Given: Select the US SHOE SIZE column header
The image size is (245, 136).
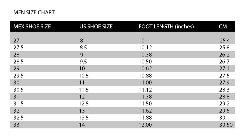Looking at the screenshot, I should (96, 27).
